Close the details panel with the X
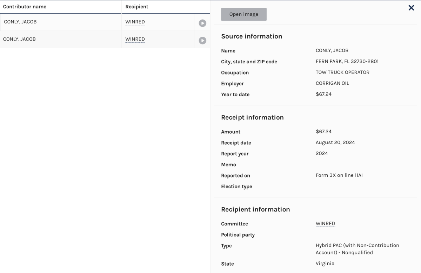421x273 pixels. [411, 8]
